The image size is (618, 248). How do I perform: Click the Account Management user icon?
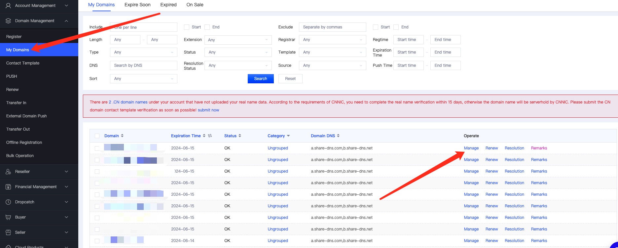coord(9,6)
